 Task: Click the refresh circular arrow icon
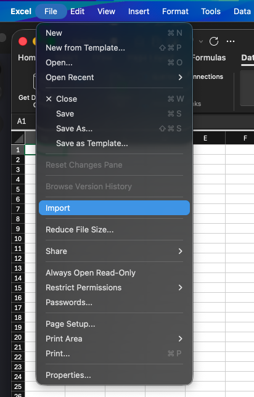tap(214, 41)
